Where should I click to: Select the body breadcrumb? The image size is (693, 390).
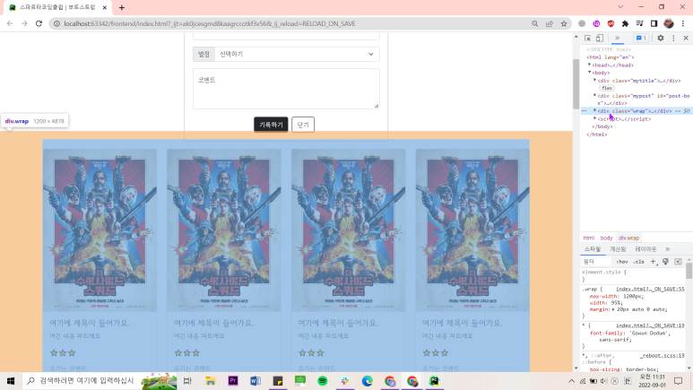606,238
